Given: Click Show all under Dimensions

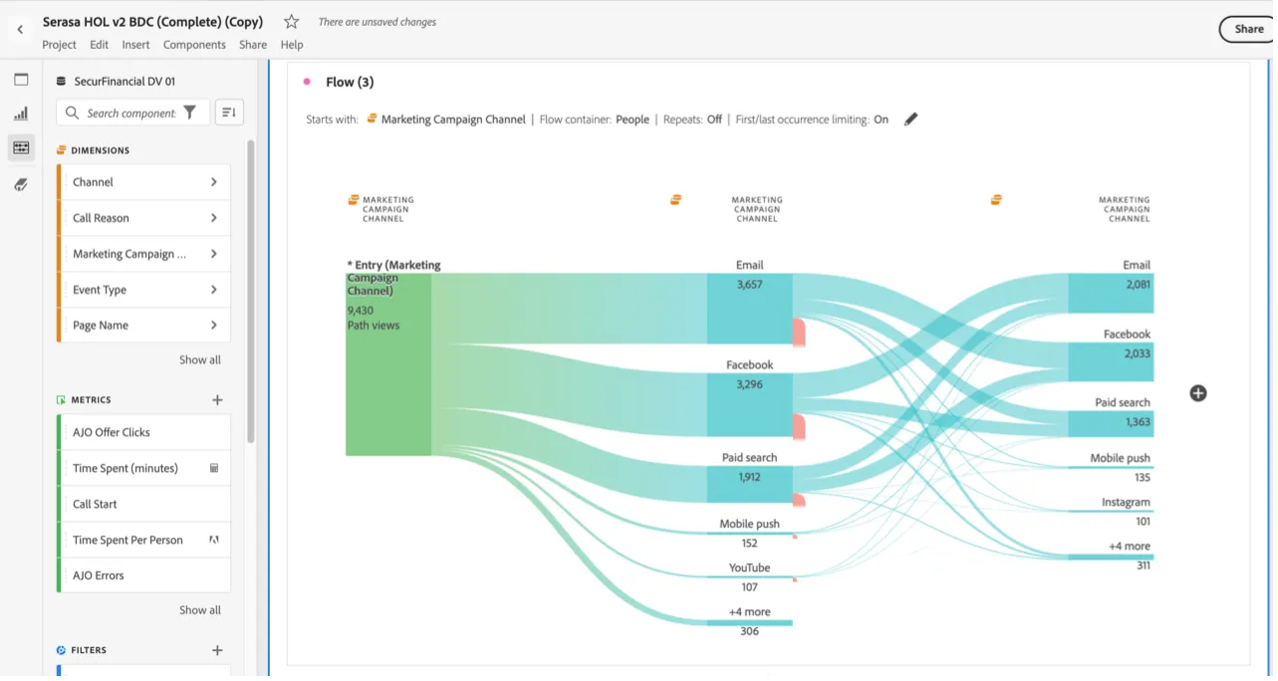Looking at the screenshot, I should coord(200,360).
